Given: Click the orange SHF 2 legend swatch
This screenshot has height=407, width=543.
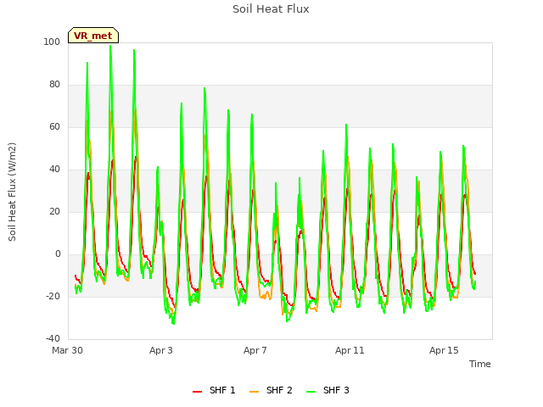Looking at the screenshot, I should click(254, 392).
